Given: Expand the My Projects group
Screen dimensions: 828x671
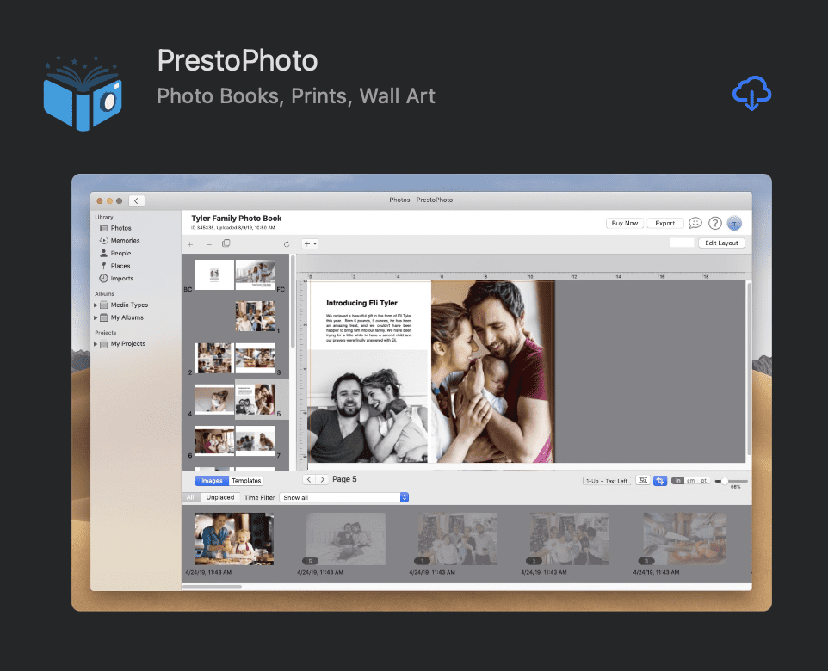Looking at the screenshot, I should [x=96, y=344].
